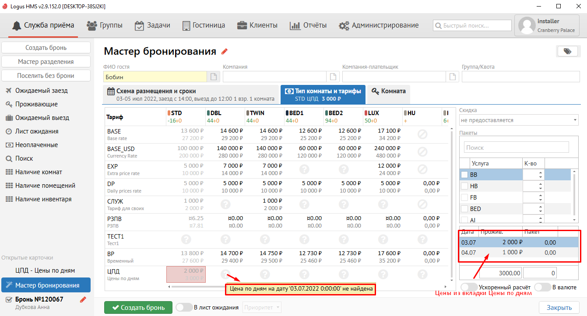Switch to Схема размещения и сроки tab

pos(190,95)
